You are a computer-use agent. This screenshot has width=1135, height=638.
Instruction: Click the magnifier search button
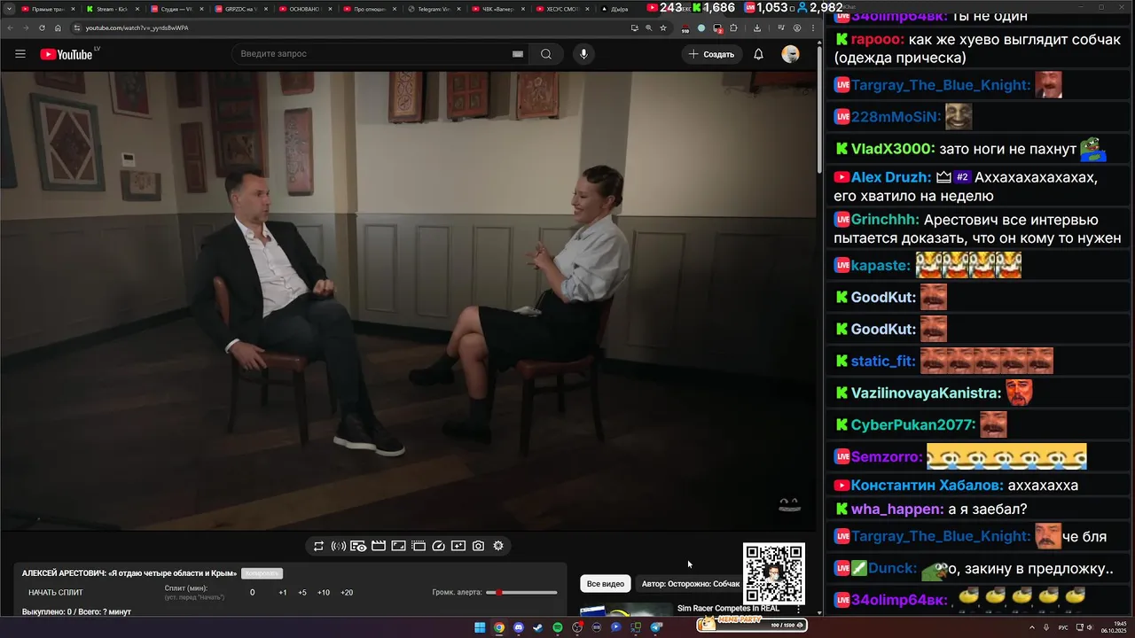tap(546, 54)
